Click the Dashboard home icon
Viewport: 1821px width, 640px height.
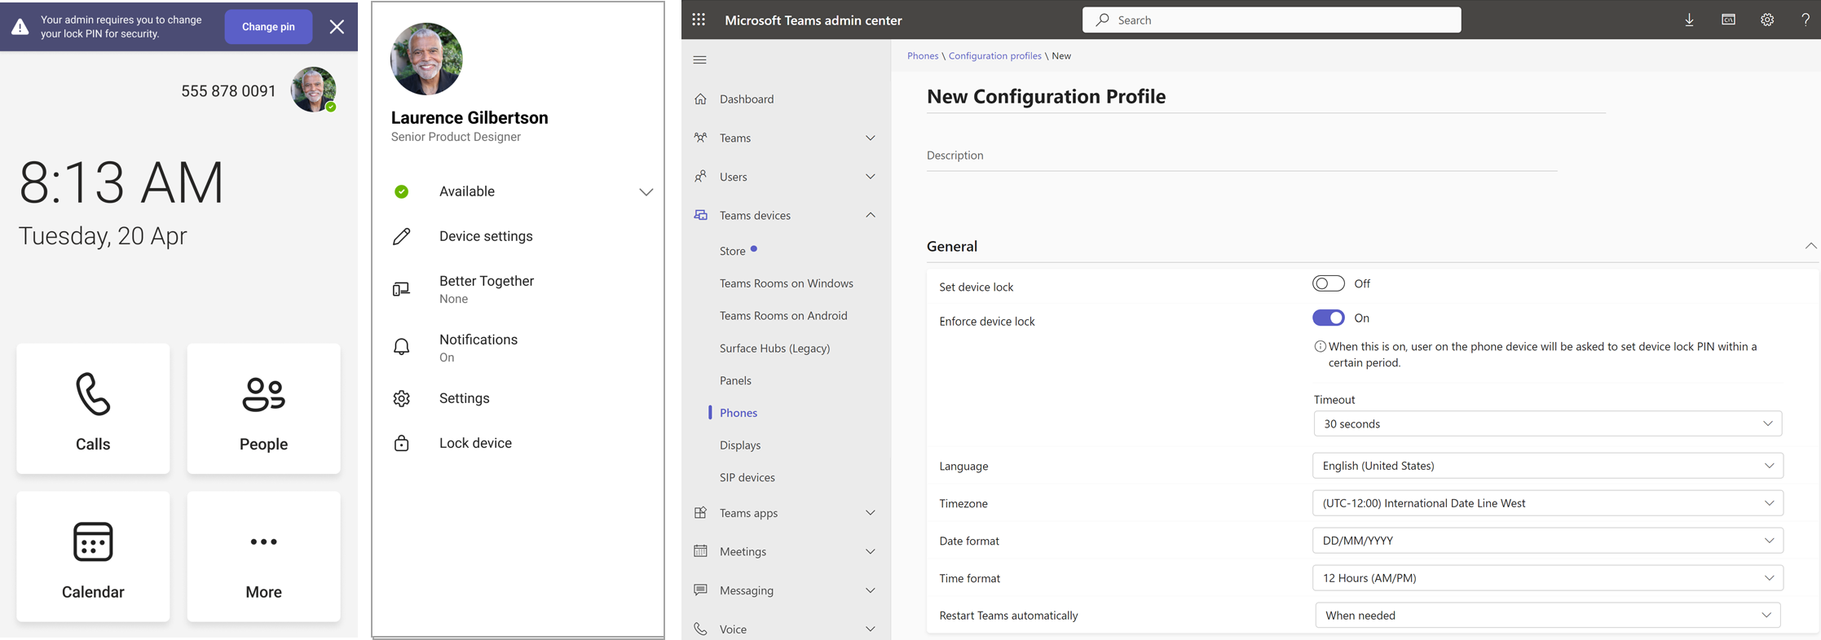(x=700, y=99)
